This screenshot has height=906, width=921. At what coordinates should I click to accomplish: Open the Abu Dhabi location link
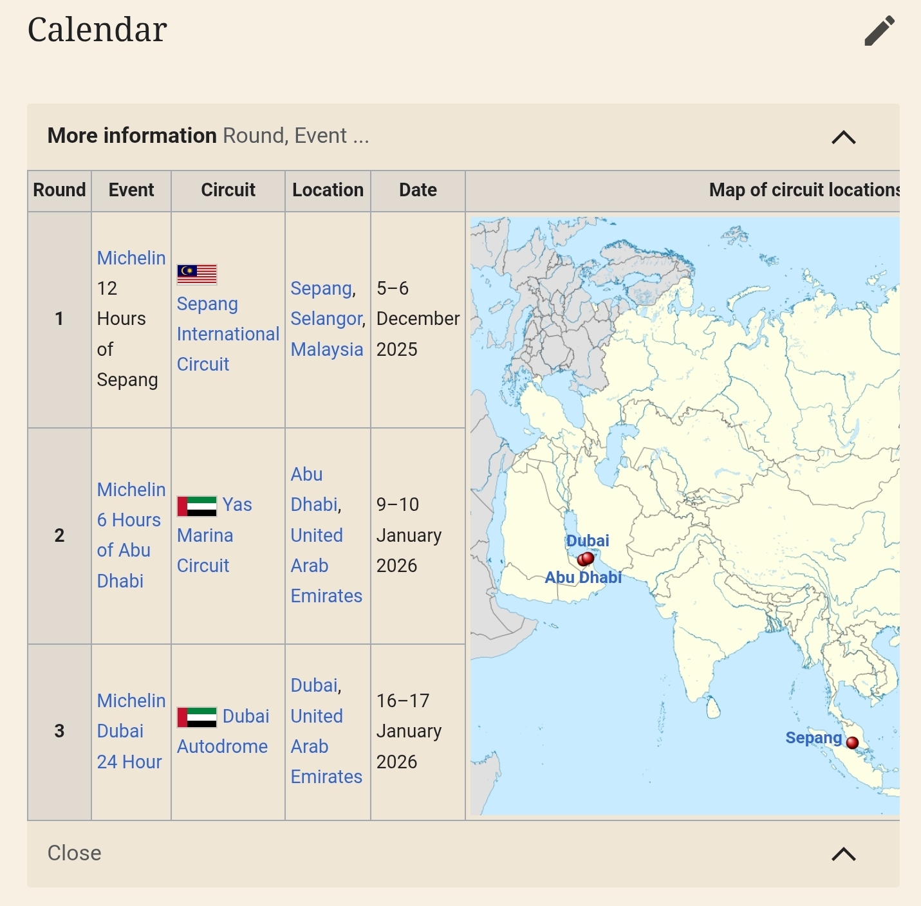pyautogui.click(x=314, y=489)
